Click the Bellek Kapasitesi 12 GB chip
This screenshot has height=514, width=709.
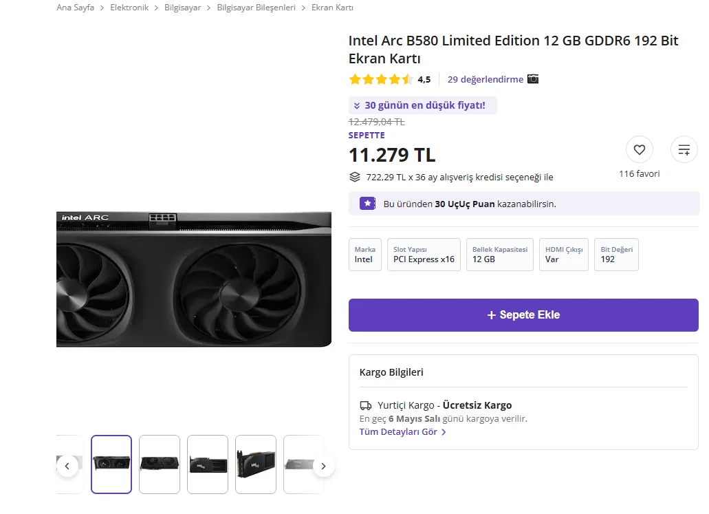coord(500,255)
